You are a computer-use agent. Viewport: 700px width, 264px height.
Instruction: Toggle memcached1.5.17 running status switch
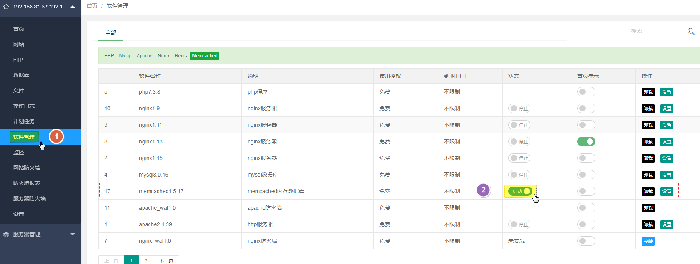(x=520, y=192)
